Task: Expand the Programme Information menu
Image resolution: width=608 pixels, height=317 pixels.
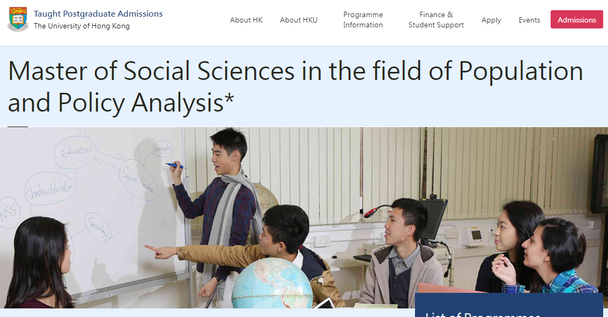Action: [x=363, y=20]
